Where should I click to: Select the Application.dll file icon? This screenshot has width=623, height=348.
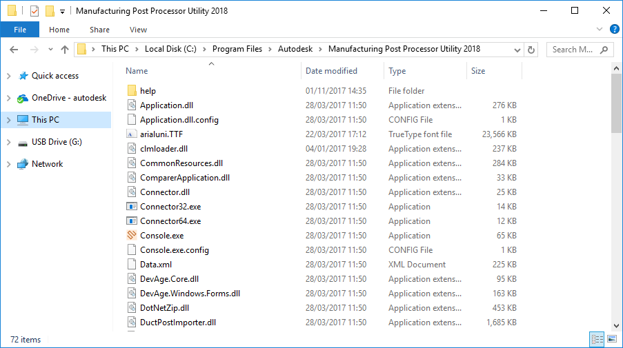point(132,105)
